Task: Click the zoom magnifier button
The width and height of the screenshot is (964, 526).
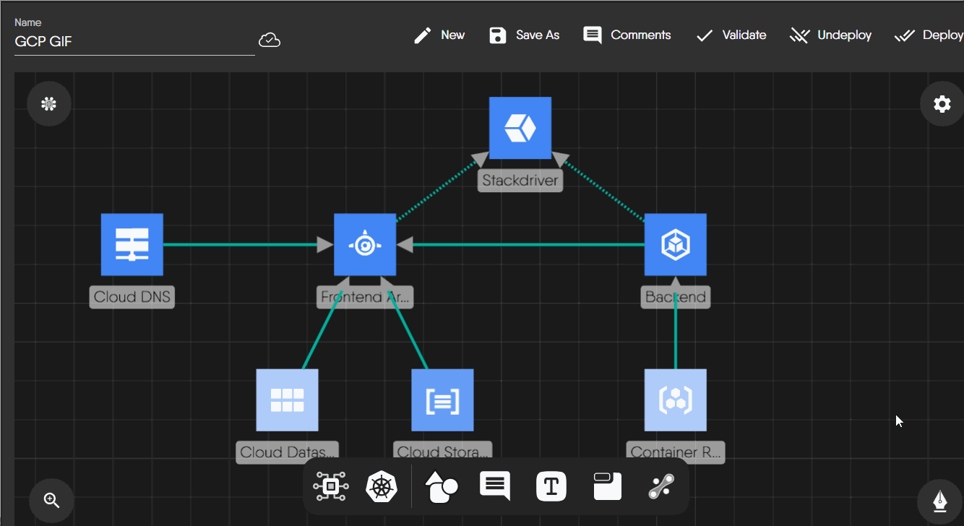Action: point(51,500)
